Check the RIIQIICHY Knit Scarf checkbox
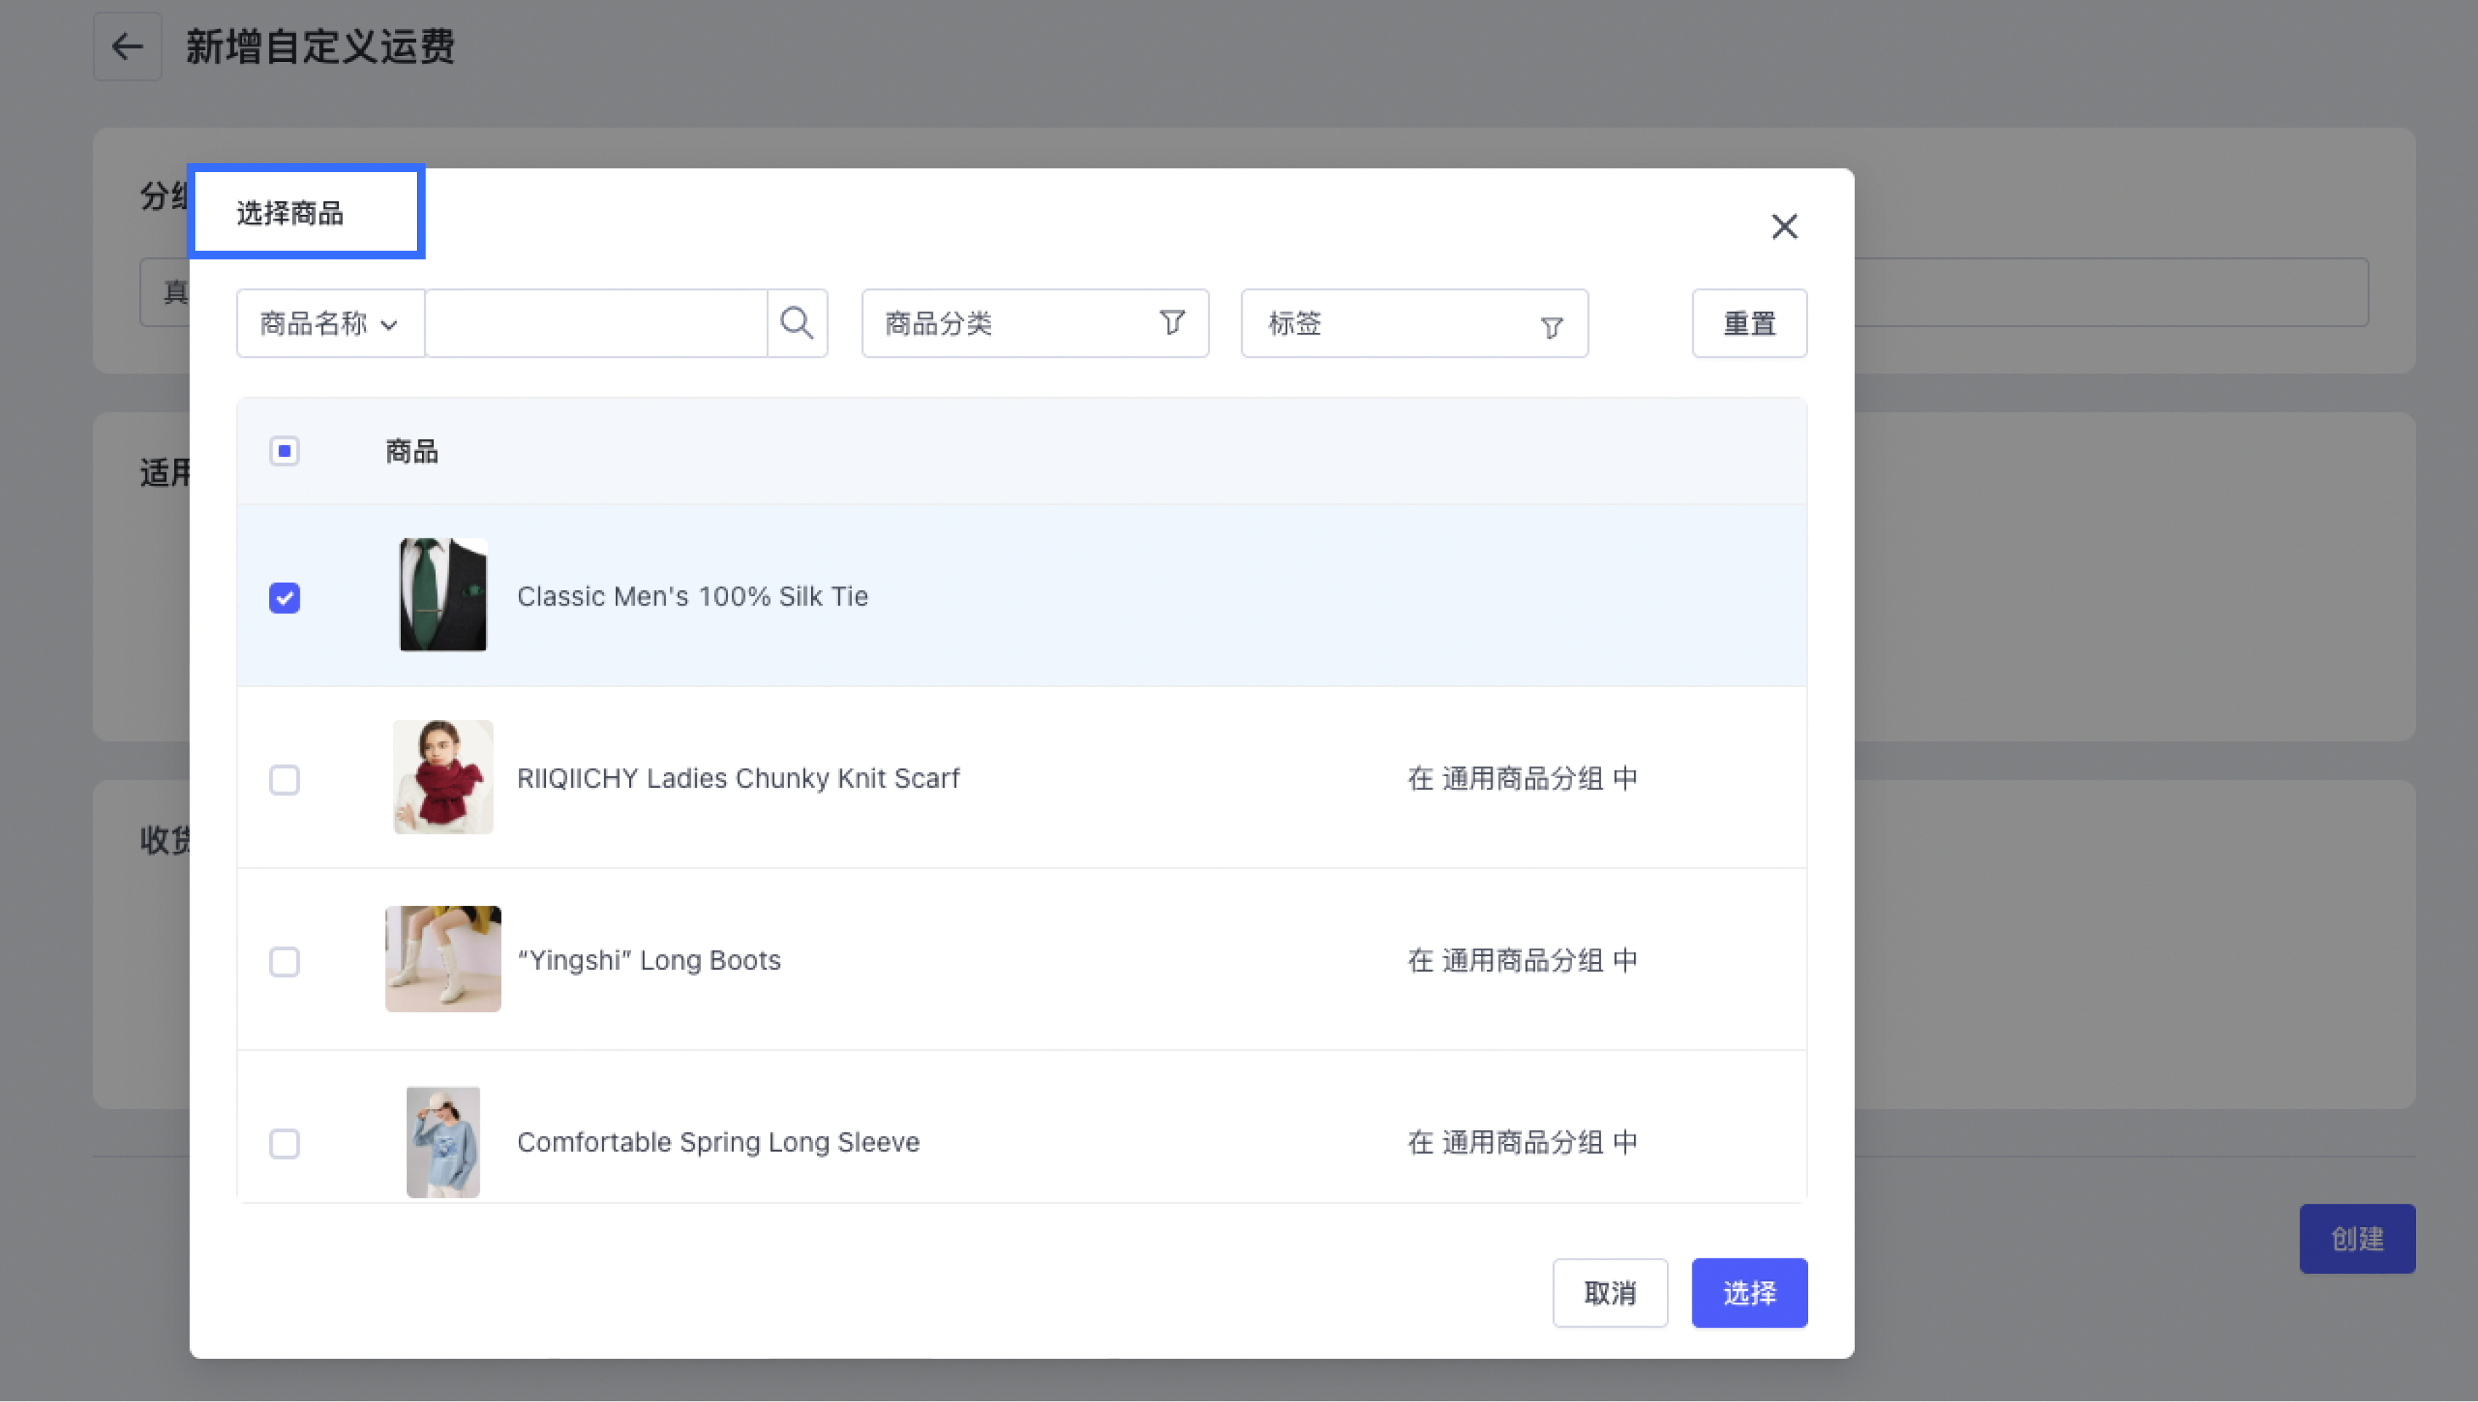 point(284,779)
